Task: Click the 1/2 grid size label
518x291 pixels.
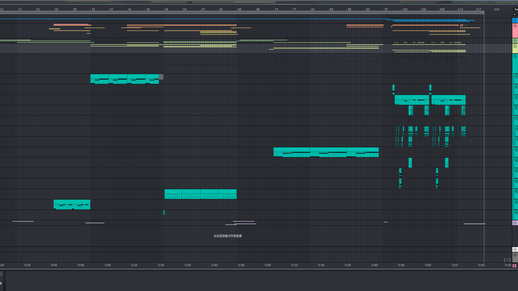Action: click(x=507, y=260)
